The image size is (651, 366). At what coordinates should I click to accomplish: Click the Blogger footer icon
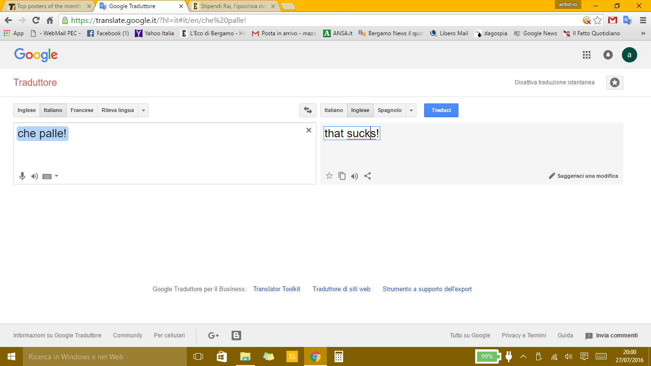tap(236, 335)
